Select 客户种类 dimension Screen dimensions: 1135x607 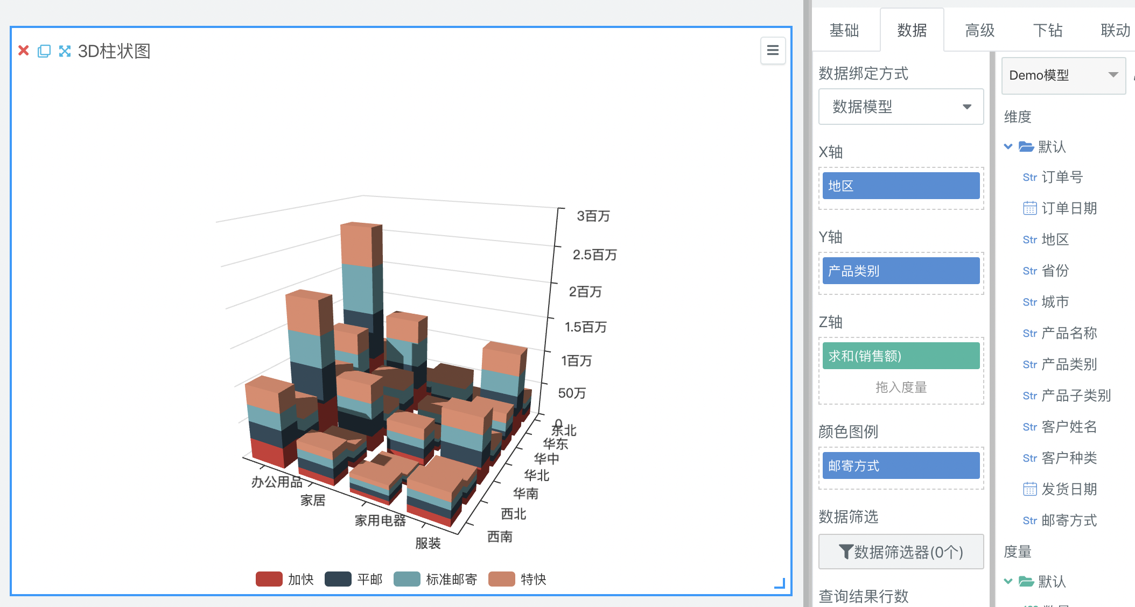1069,458
